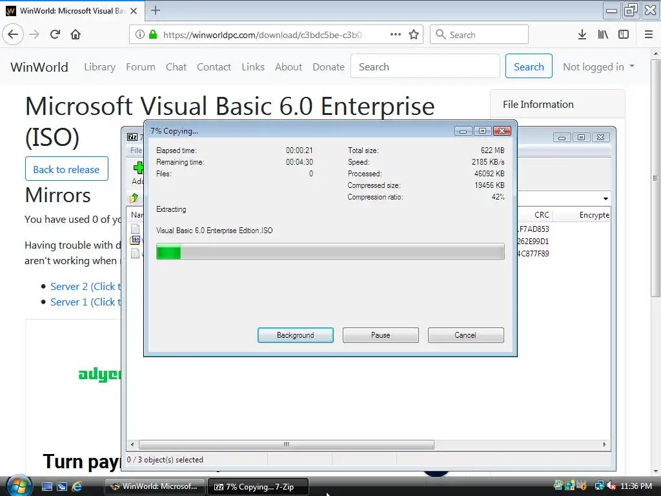Pause the 7-Zip extraction
This screenshot has width=661, height=496.
(381, 335)
